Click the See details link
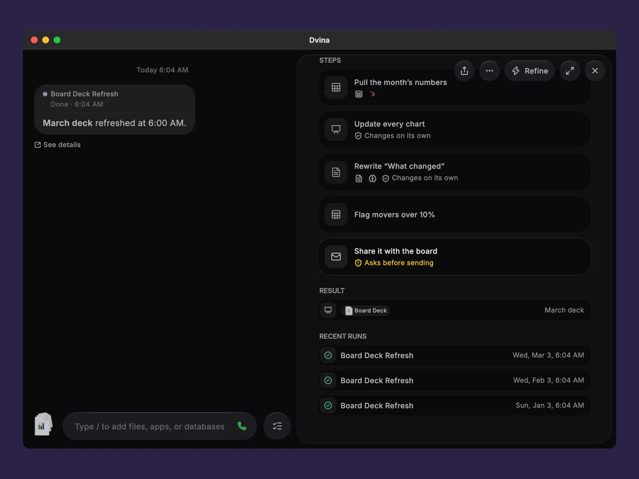Viewport: 639px width, 479px height. (x=58, y=145)
